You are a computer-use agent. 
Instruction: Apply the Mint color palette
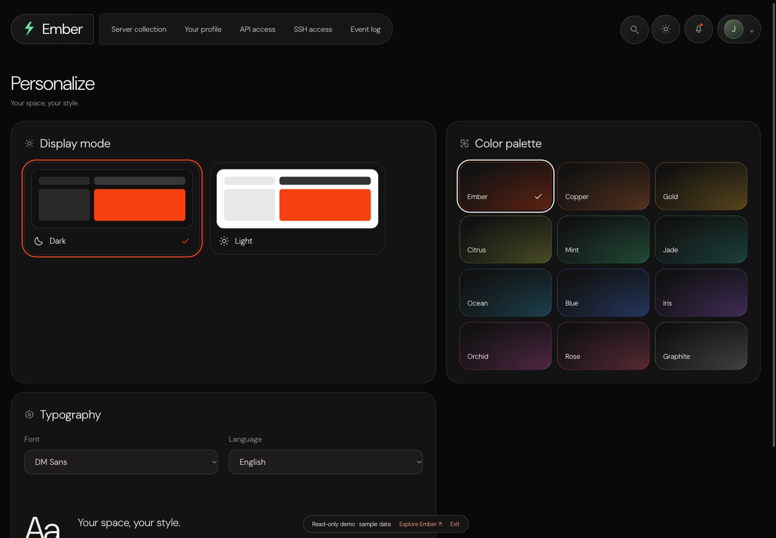[x=604, y=239]
